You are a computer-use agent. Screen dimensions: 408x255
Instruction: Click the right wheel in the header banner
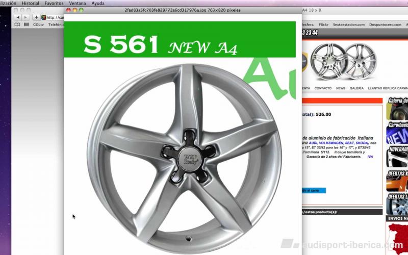pos(361,61)
